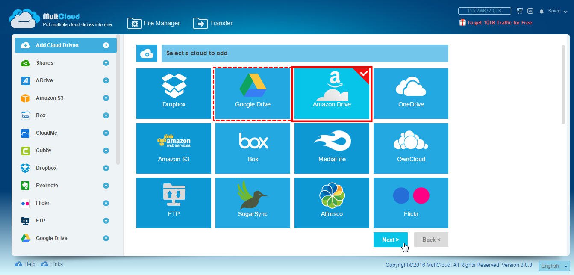Expand the CloudMe dropdown arrow
Image resolution: width=574 pixels, height=275 pixels.
click(106, 133)
